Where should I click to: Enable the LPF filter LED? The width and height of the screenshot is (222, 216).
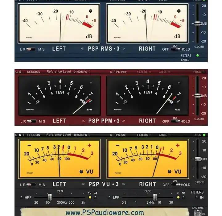[109, 197]
